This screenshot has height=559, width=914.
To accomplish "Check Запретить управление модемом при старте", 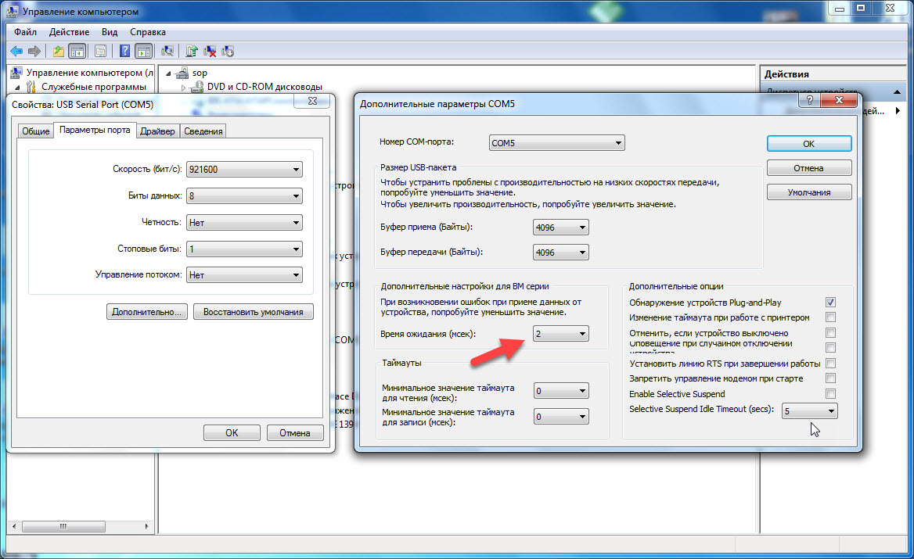I will (x=830, y=378).
